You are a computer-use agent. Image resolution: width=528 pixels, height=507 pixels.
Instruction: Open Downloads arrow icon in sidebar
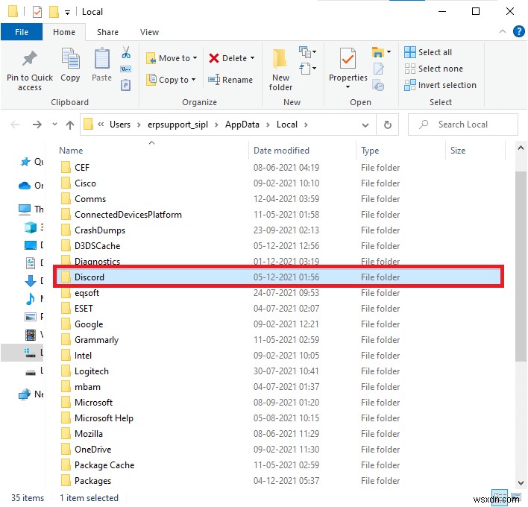click(31, 281)
